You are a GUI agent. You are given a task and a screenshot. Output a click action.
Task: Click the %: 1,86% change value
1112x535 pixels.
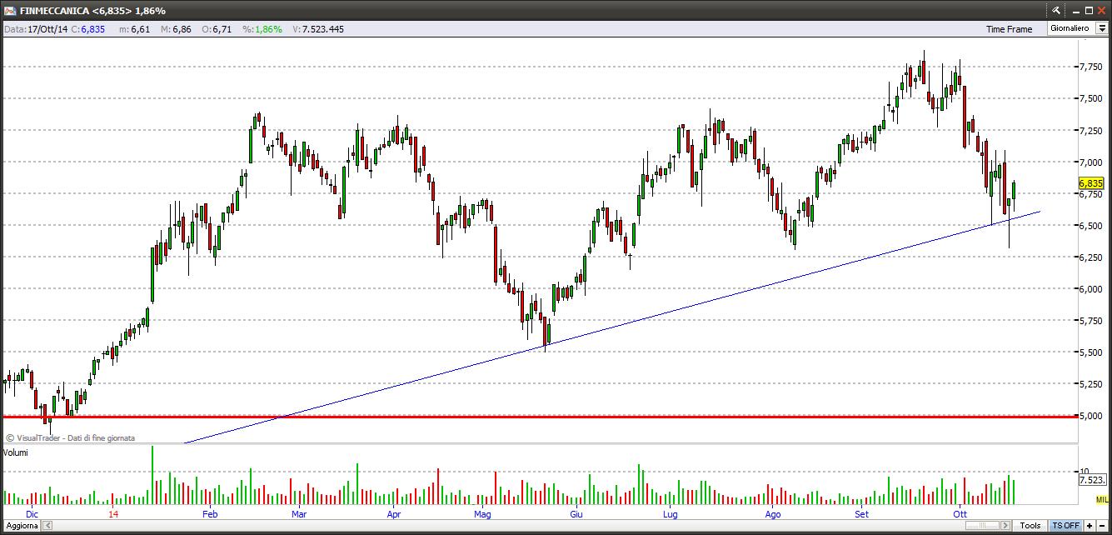(262, 29)
